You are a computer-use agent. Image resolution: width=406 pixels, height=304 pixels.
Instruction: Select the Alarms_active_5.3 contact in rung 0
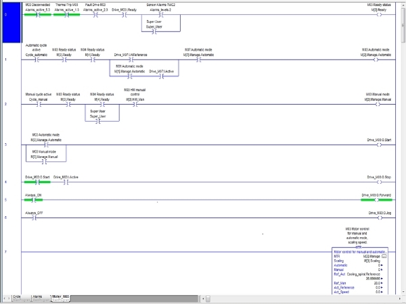[x=38, y=15]
